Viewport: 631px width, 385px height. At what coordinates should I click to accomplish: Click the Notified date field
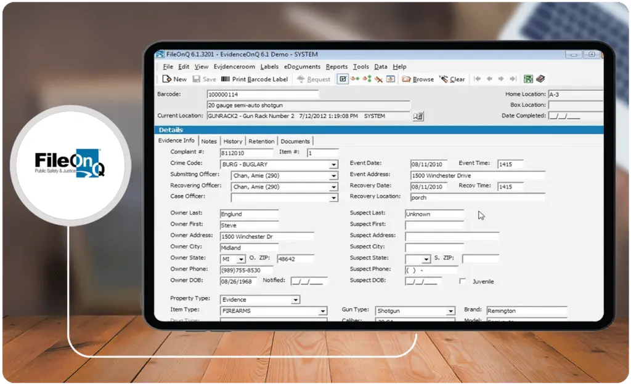point(309,282)
